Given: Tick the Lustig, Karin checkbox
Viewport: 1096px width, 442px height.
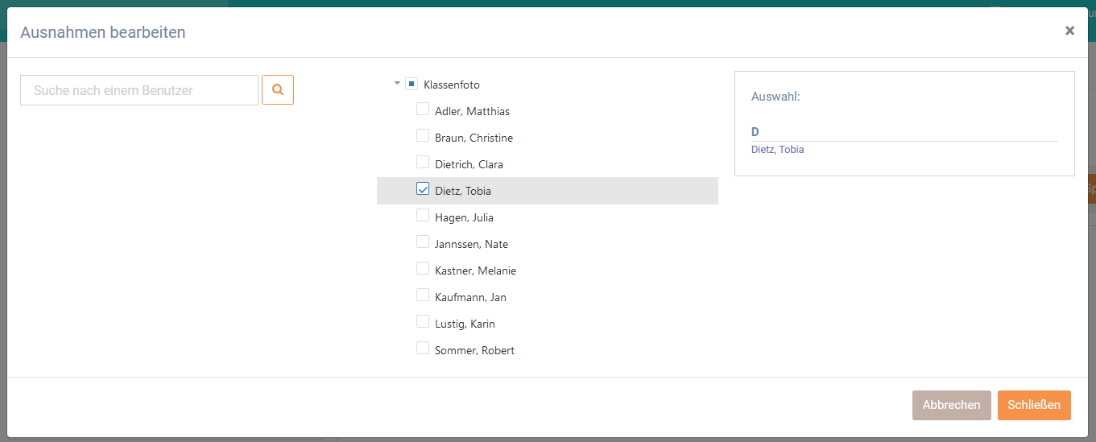Looking at the screenshot, I should [x=422, y=321].
